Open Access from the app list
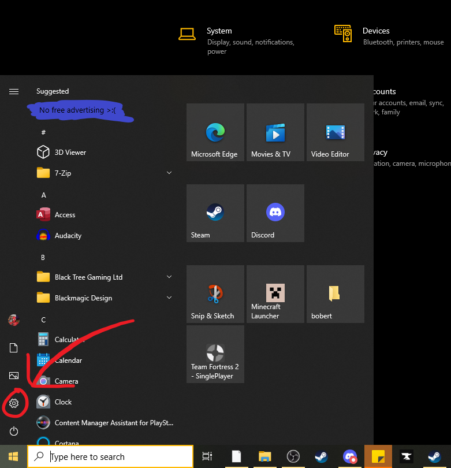 tap(105, 214)
